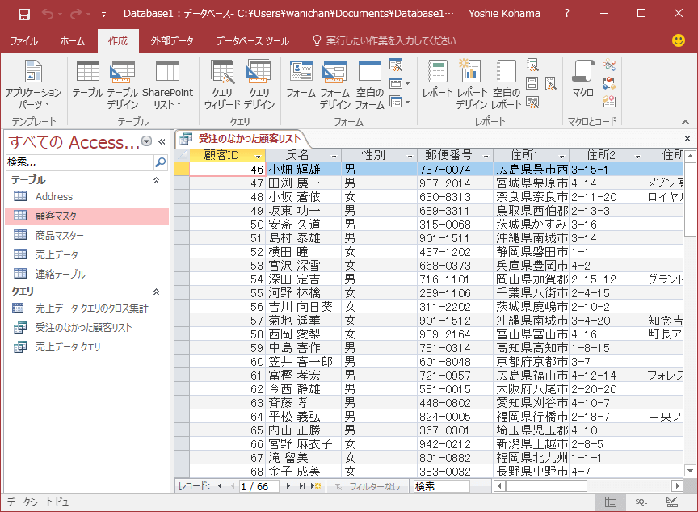Click the Class Module icon
This screenshot has width=698, height=512.
[609, 83]
